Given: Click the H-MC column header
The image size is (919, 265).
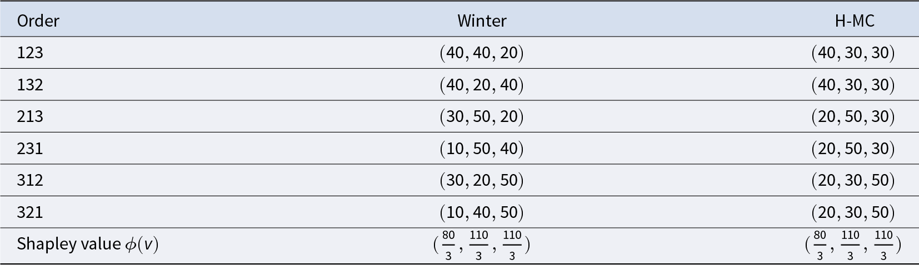Looking at the screenshot, I should tap(854, 21).
